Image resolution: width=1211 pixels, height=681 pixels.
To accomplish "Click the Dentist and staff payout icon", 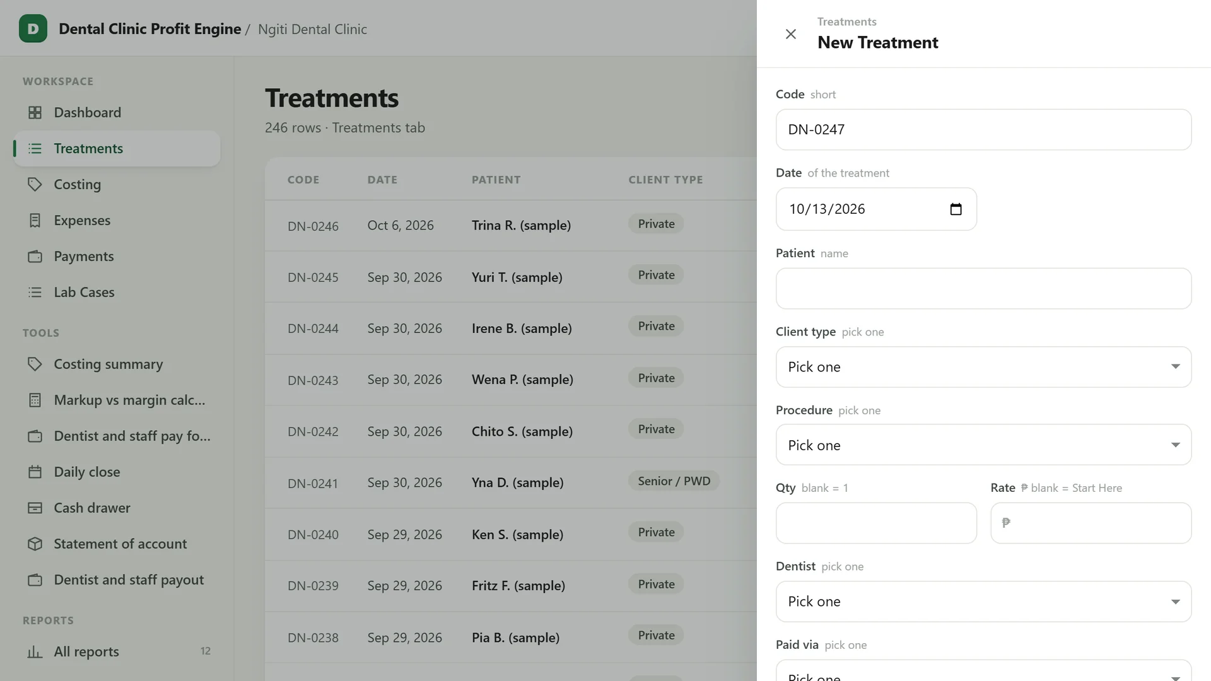I will [x=35, y=579].
